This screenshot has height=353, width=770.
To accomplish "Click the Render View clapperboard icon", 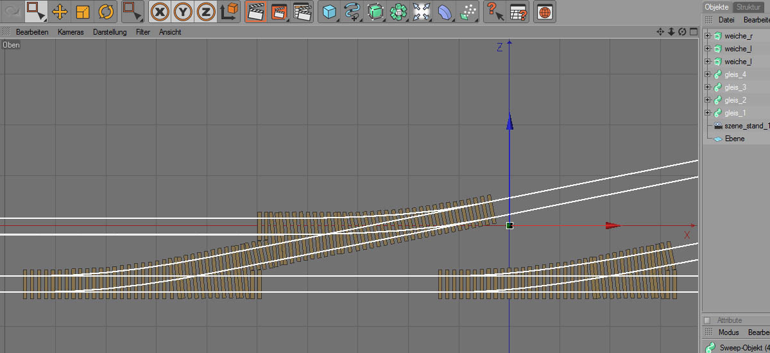I will 256,12.
